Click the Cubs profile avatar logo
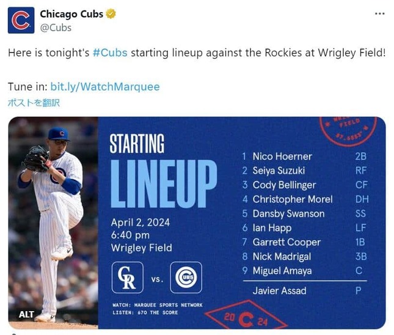This screenshot has width=394, height=335. pyautogui.click(x=21, y=20)
